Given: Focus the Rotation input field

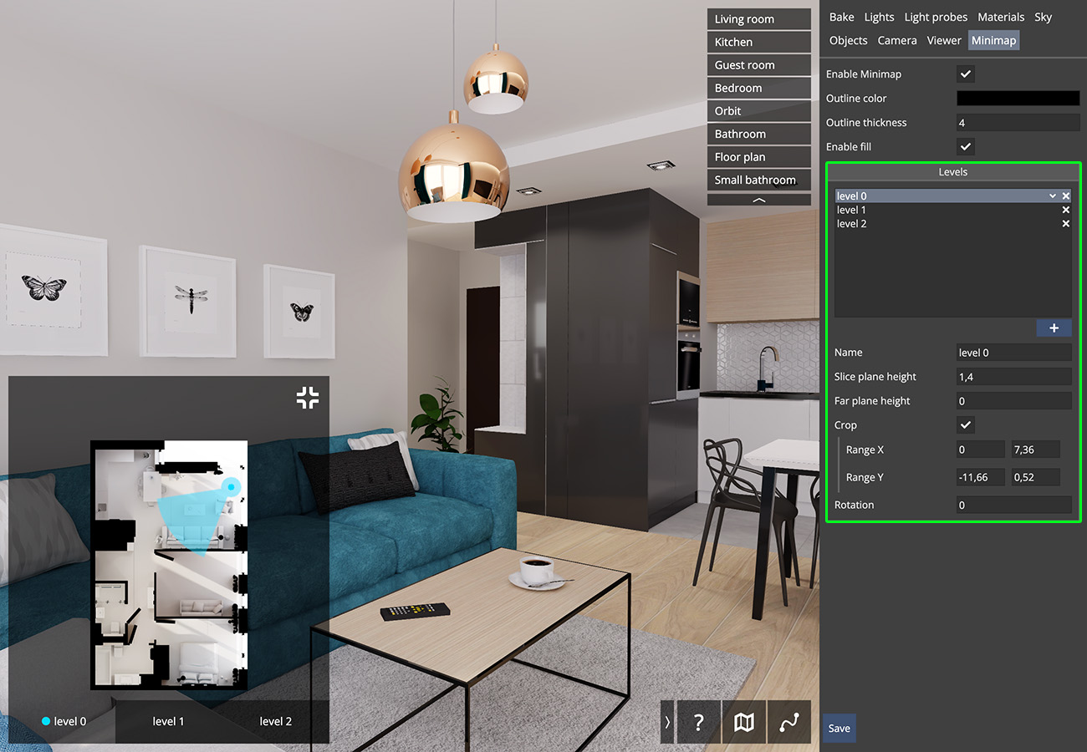Looking at the screenshot, I should 1014,505.
